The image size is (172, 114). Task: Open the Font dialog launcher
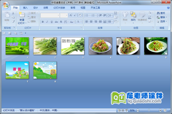click(81, 27)
